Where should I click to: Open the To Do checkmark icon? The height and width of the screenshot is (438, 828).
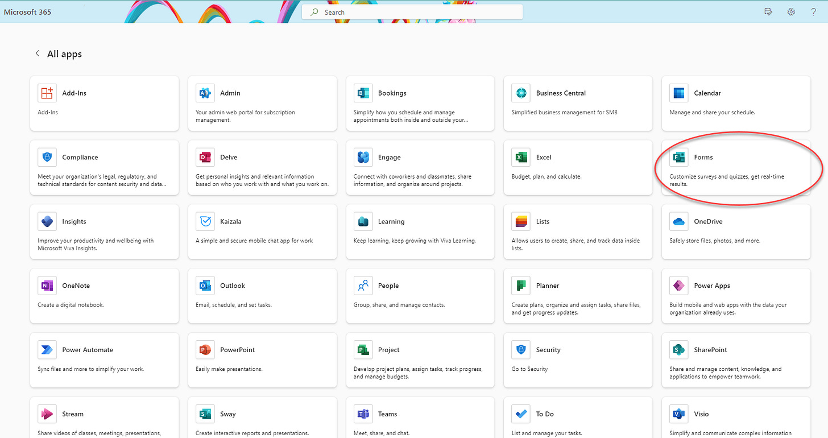pos(520,414)
